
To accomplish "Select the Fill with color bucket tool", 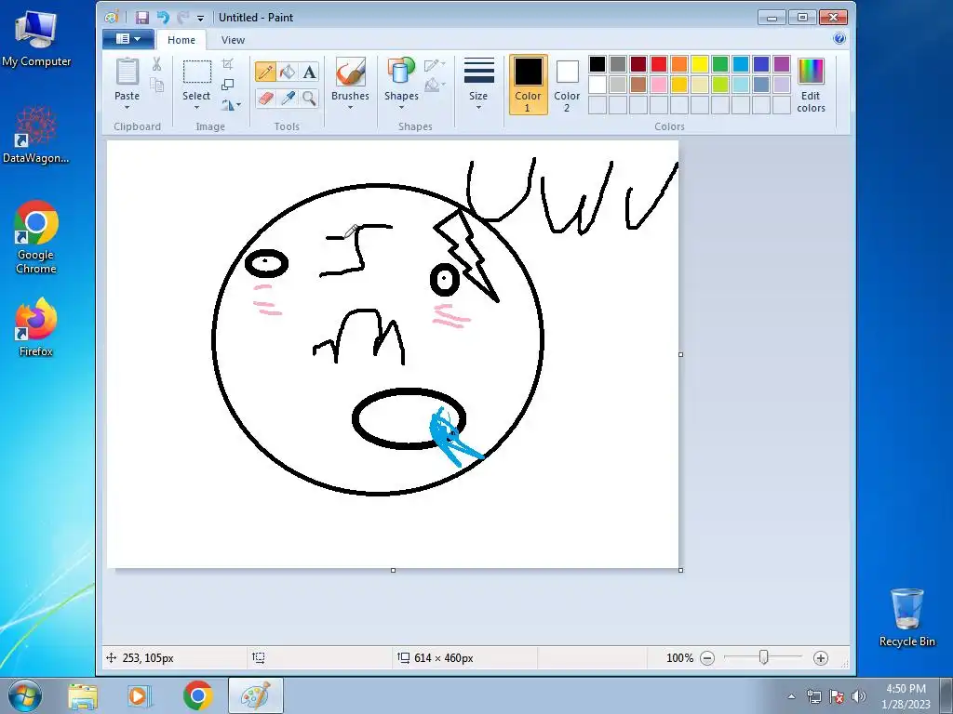I will 287,73.
